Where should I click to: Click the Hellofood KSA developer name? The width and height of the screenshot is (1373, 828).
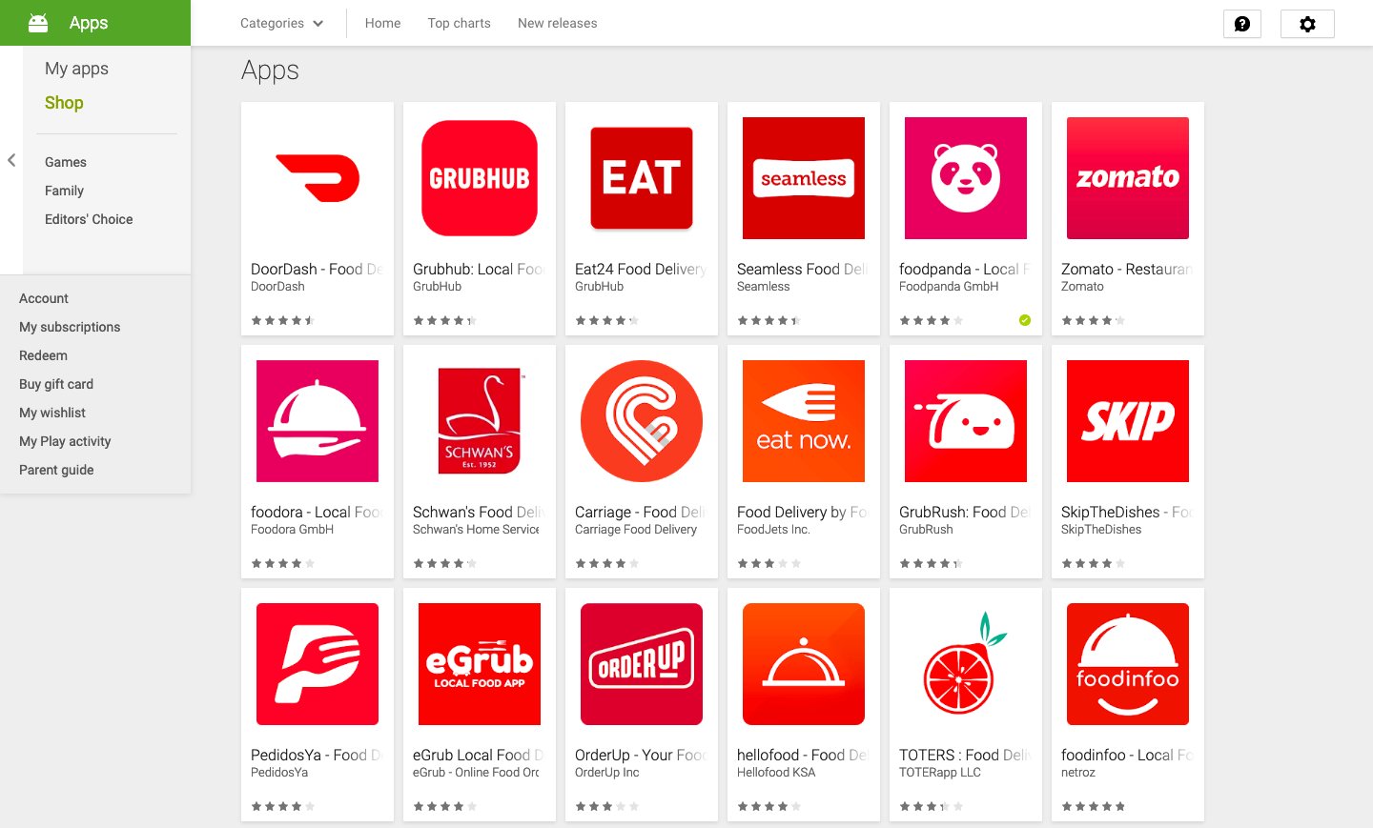point(776,773)
